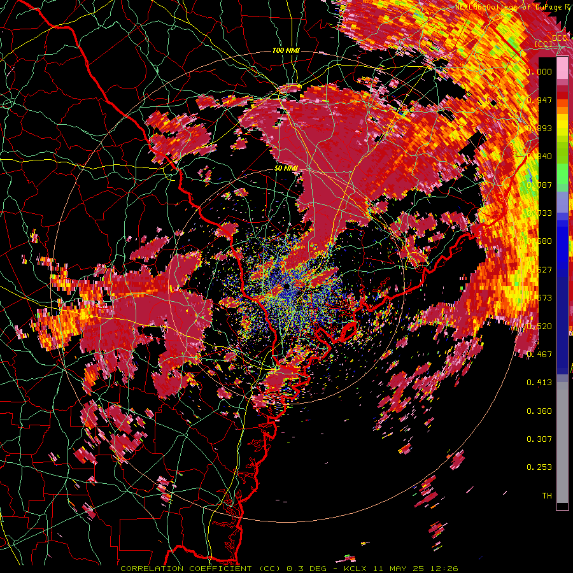Image resolution: width=573 pixels, height=573 pixels.
Task: Click the 0.413 scale label
Action: (539, 382)
